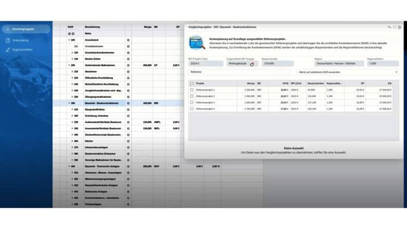Click the circle icon in Elektrische Anlagen row
The image size is (407, 229).
[x=128, y=192]
